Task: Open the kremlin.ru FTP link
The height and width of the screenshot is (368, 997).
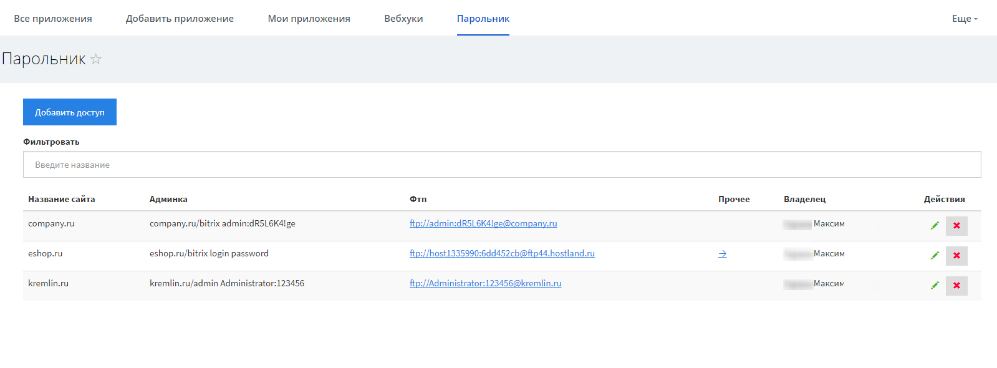Action: [x=485, y=283]
